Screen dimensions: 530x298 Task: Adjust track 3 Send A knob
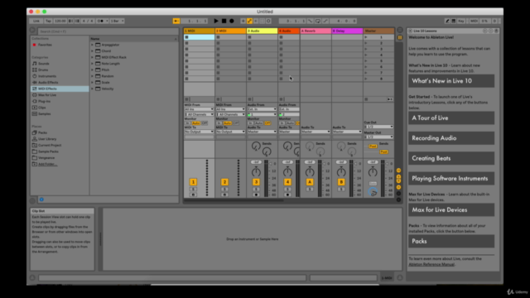(256, 146)
